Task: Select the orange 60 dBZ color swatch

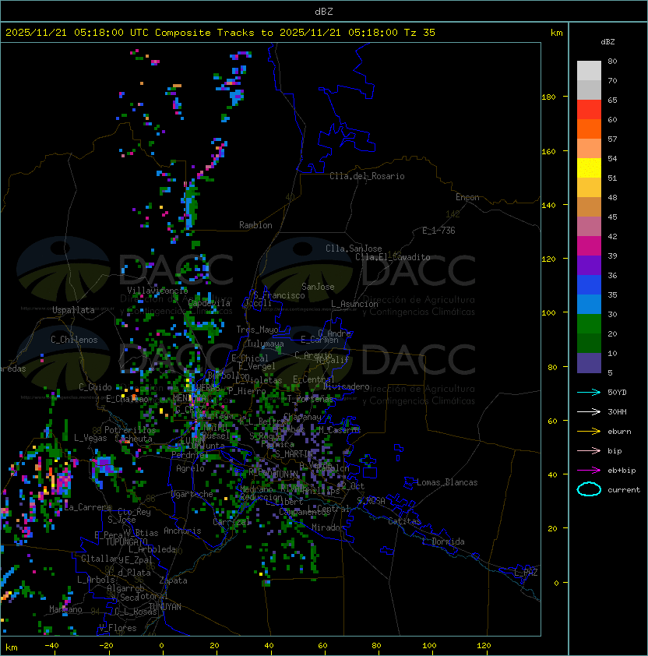Action: (589, 129)
